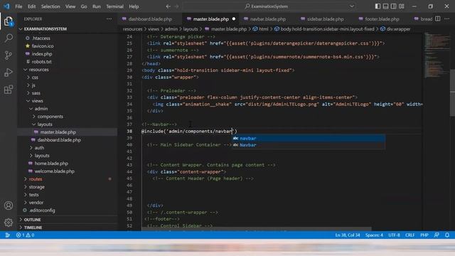Click the feedback icon in status bar
455x256 pixels.
pyautogui.click(x=437, y=235)
